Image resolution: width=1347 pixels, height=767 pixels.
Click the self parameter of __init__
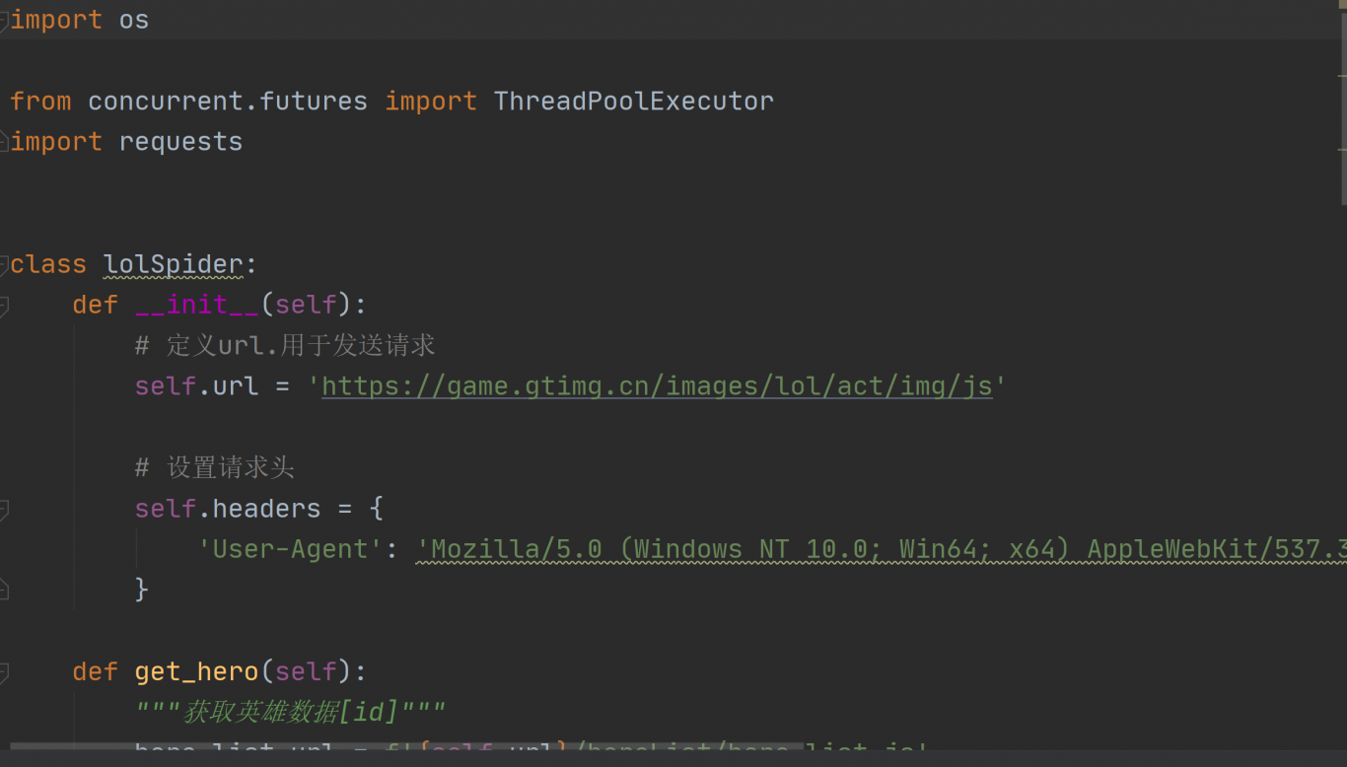(306, 305)
